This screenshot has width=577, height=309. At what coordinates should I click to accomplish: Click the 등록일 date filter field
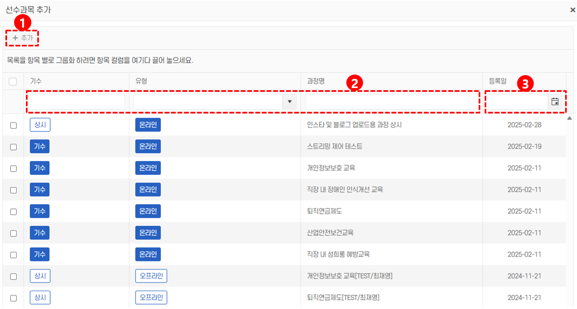click(517, 102)
